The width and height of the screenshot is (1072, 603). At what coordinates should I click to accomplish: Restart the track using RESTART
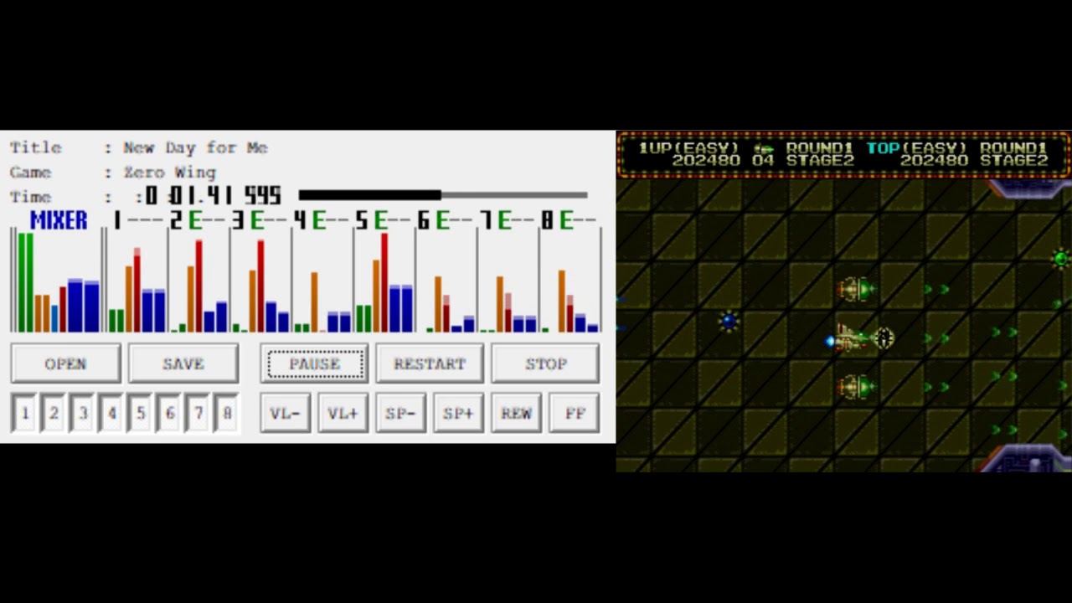(x=429, y=363)
